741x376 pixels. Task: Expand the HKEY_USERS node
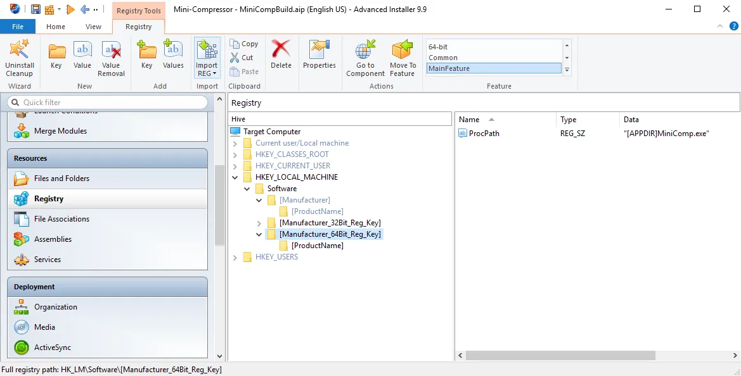click(235, 257)
